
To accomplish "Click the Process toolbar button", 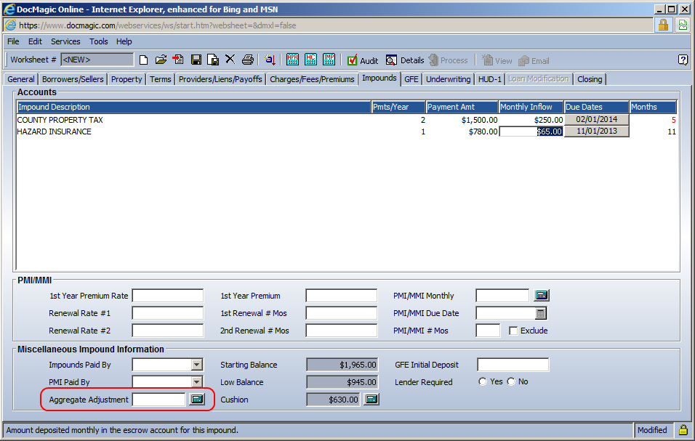I will [x=448, y=60].
